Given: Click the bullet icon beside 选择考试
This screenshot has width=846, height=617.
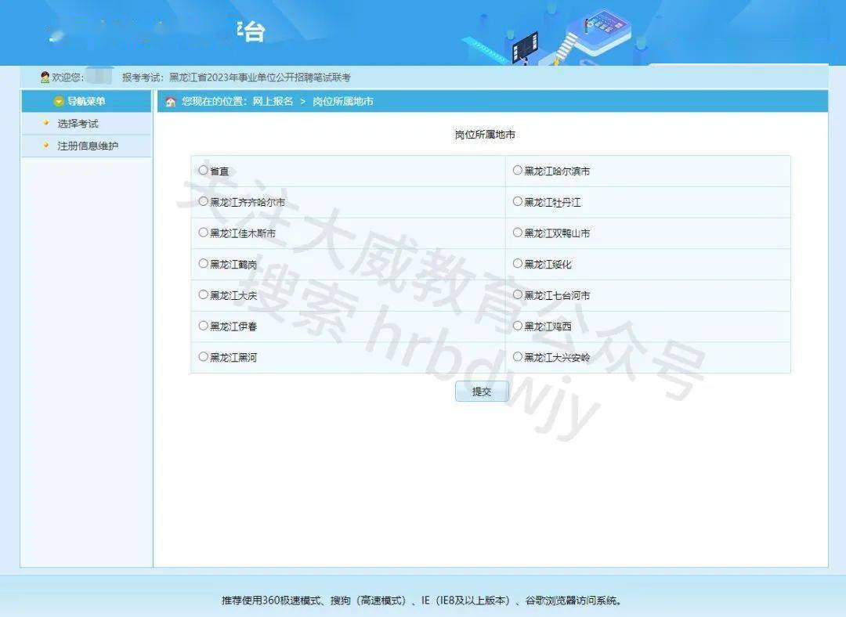Looking at the screenshot, I should point(45,122).
